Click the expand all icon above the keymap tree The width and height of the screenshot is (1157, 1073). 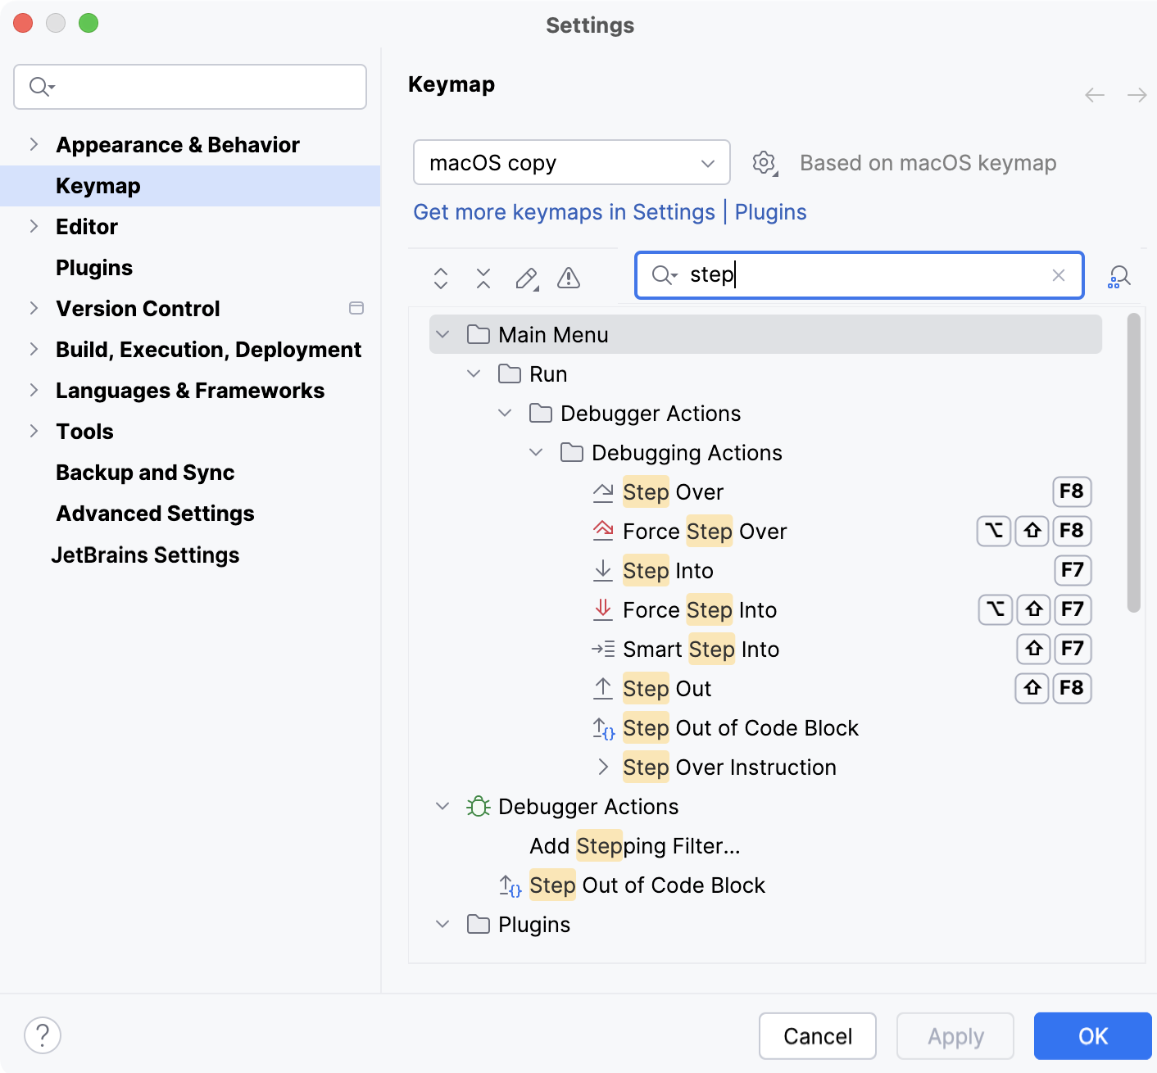[440, 278]
